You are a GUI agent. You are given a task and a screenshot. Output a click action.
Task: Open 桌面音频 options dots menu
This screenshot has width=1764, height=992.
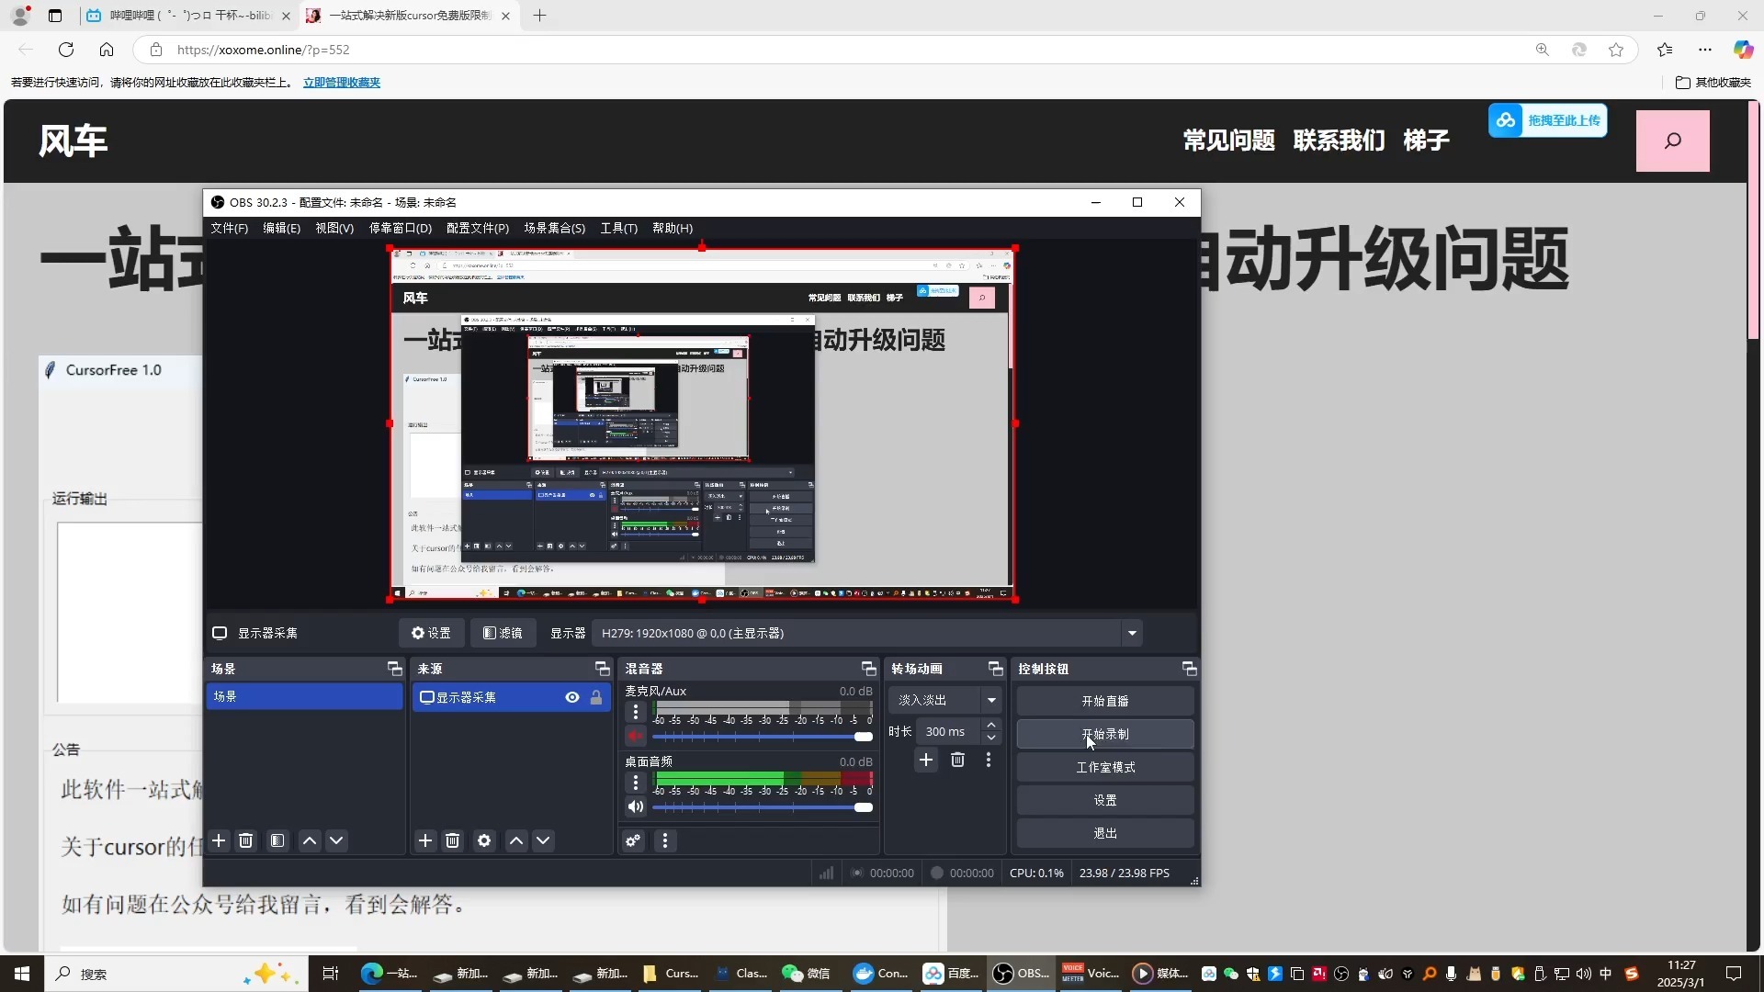pos(636,783)
